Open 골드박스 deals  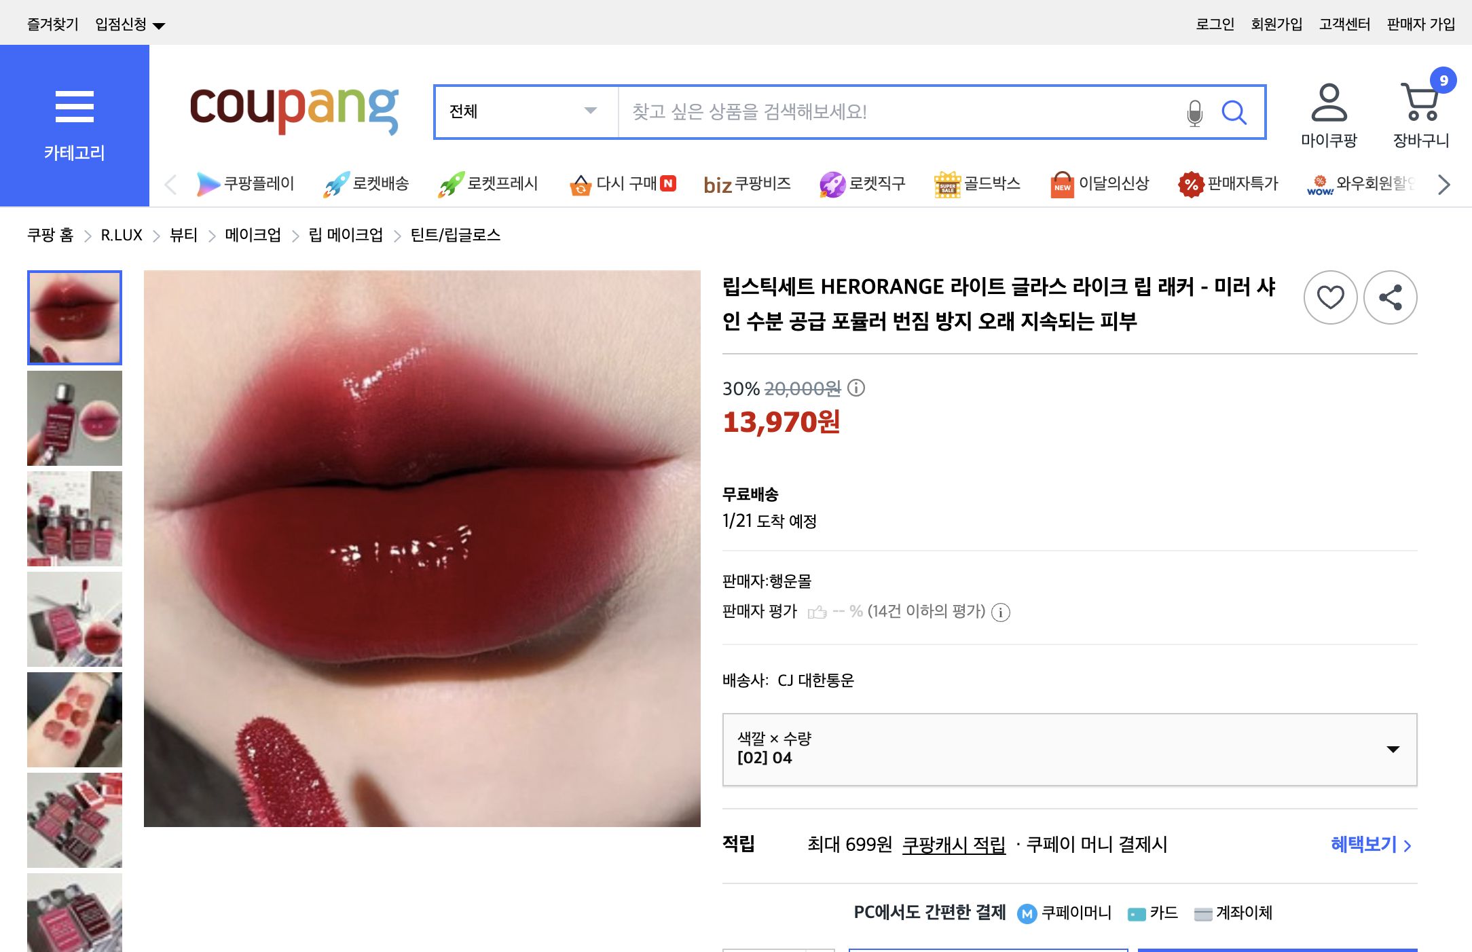tap(978, 184)
